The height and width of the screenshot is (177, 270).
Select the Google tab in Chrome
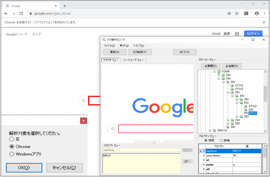tap(31, 6)
